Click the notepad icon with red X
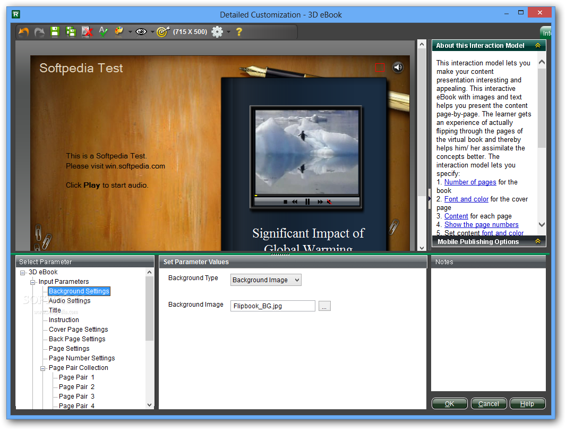The width and height of the screenshot is (566, 430). 87,32
